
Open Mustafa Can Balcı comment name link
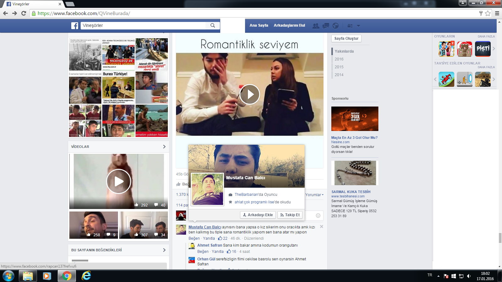[x=205, y=227]
